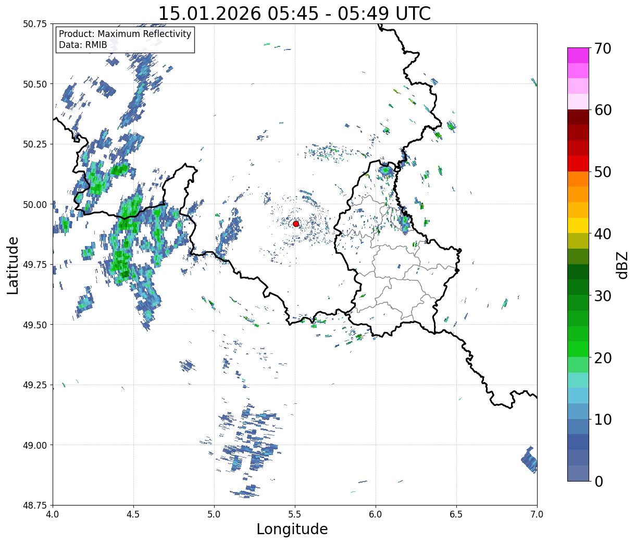Click the longitude tick label 7.0
Screen dimensions: 635x542
[x=537, y=514]
